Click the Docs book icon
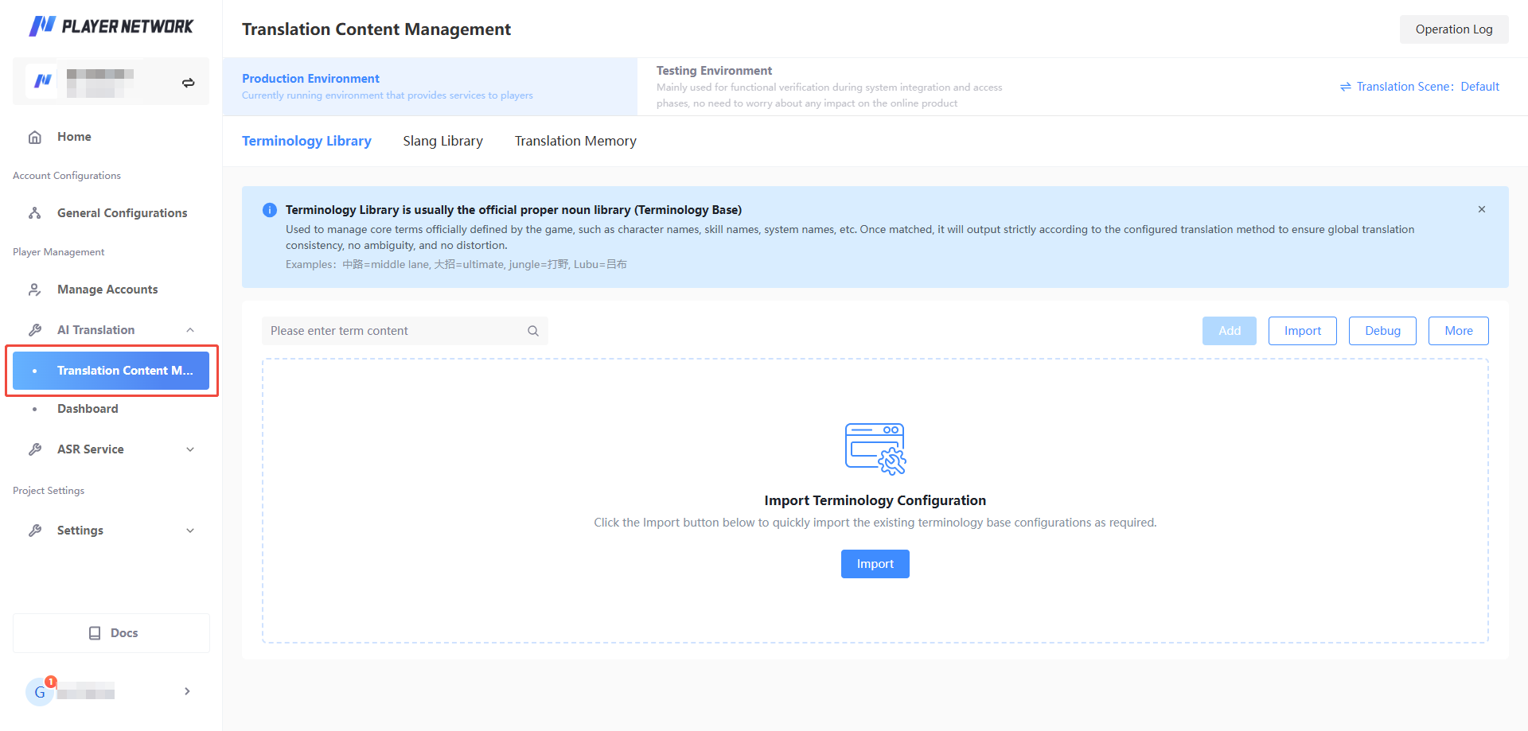Screen dimensions: 1528x731 [x=95, y=633]
